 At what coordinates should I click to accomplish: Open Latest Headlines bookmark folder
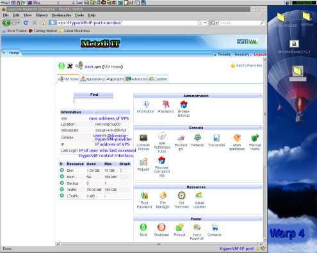pyautogui.click(x=74, y=31)
